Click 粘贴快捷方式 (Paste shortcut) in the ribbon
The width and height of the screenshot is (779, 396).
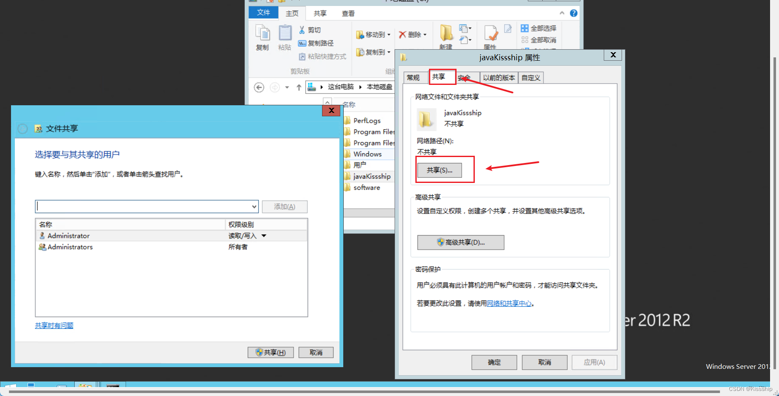coord(322,56)
